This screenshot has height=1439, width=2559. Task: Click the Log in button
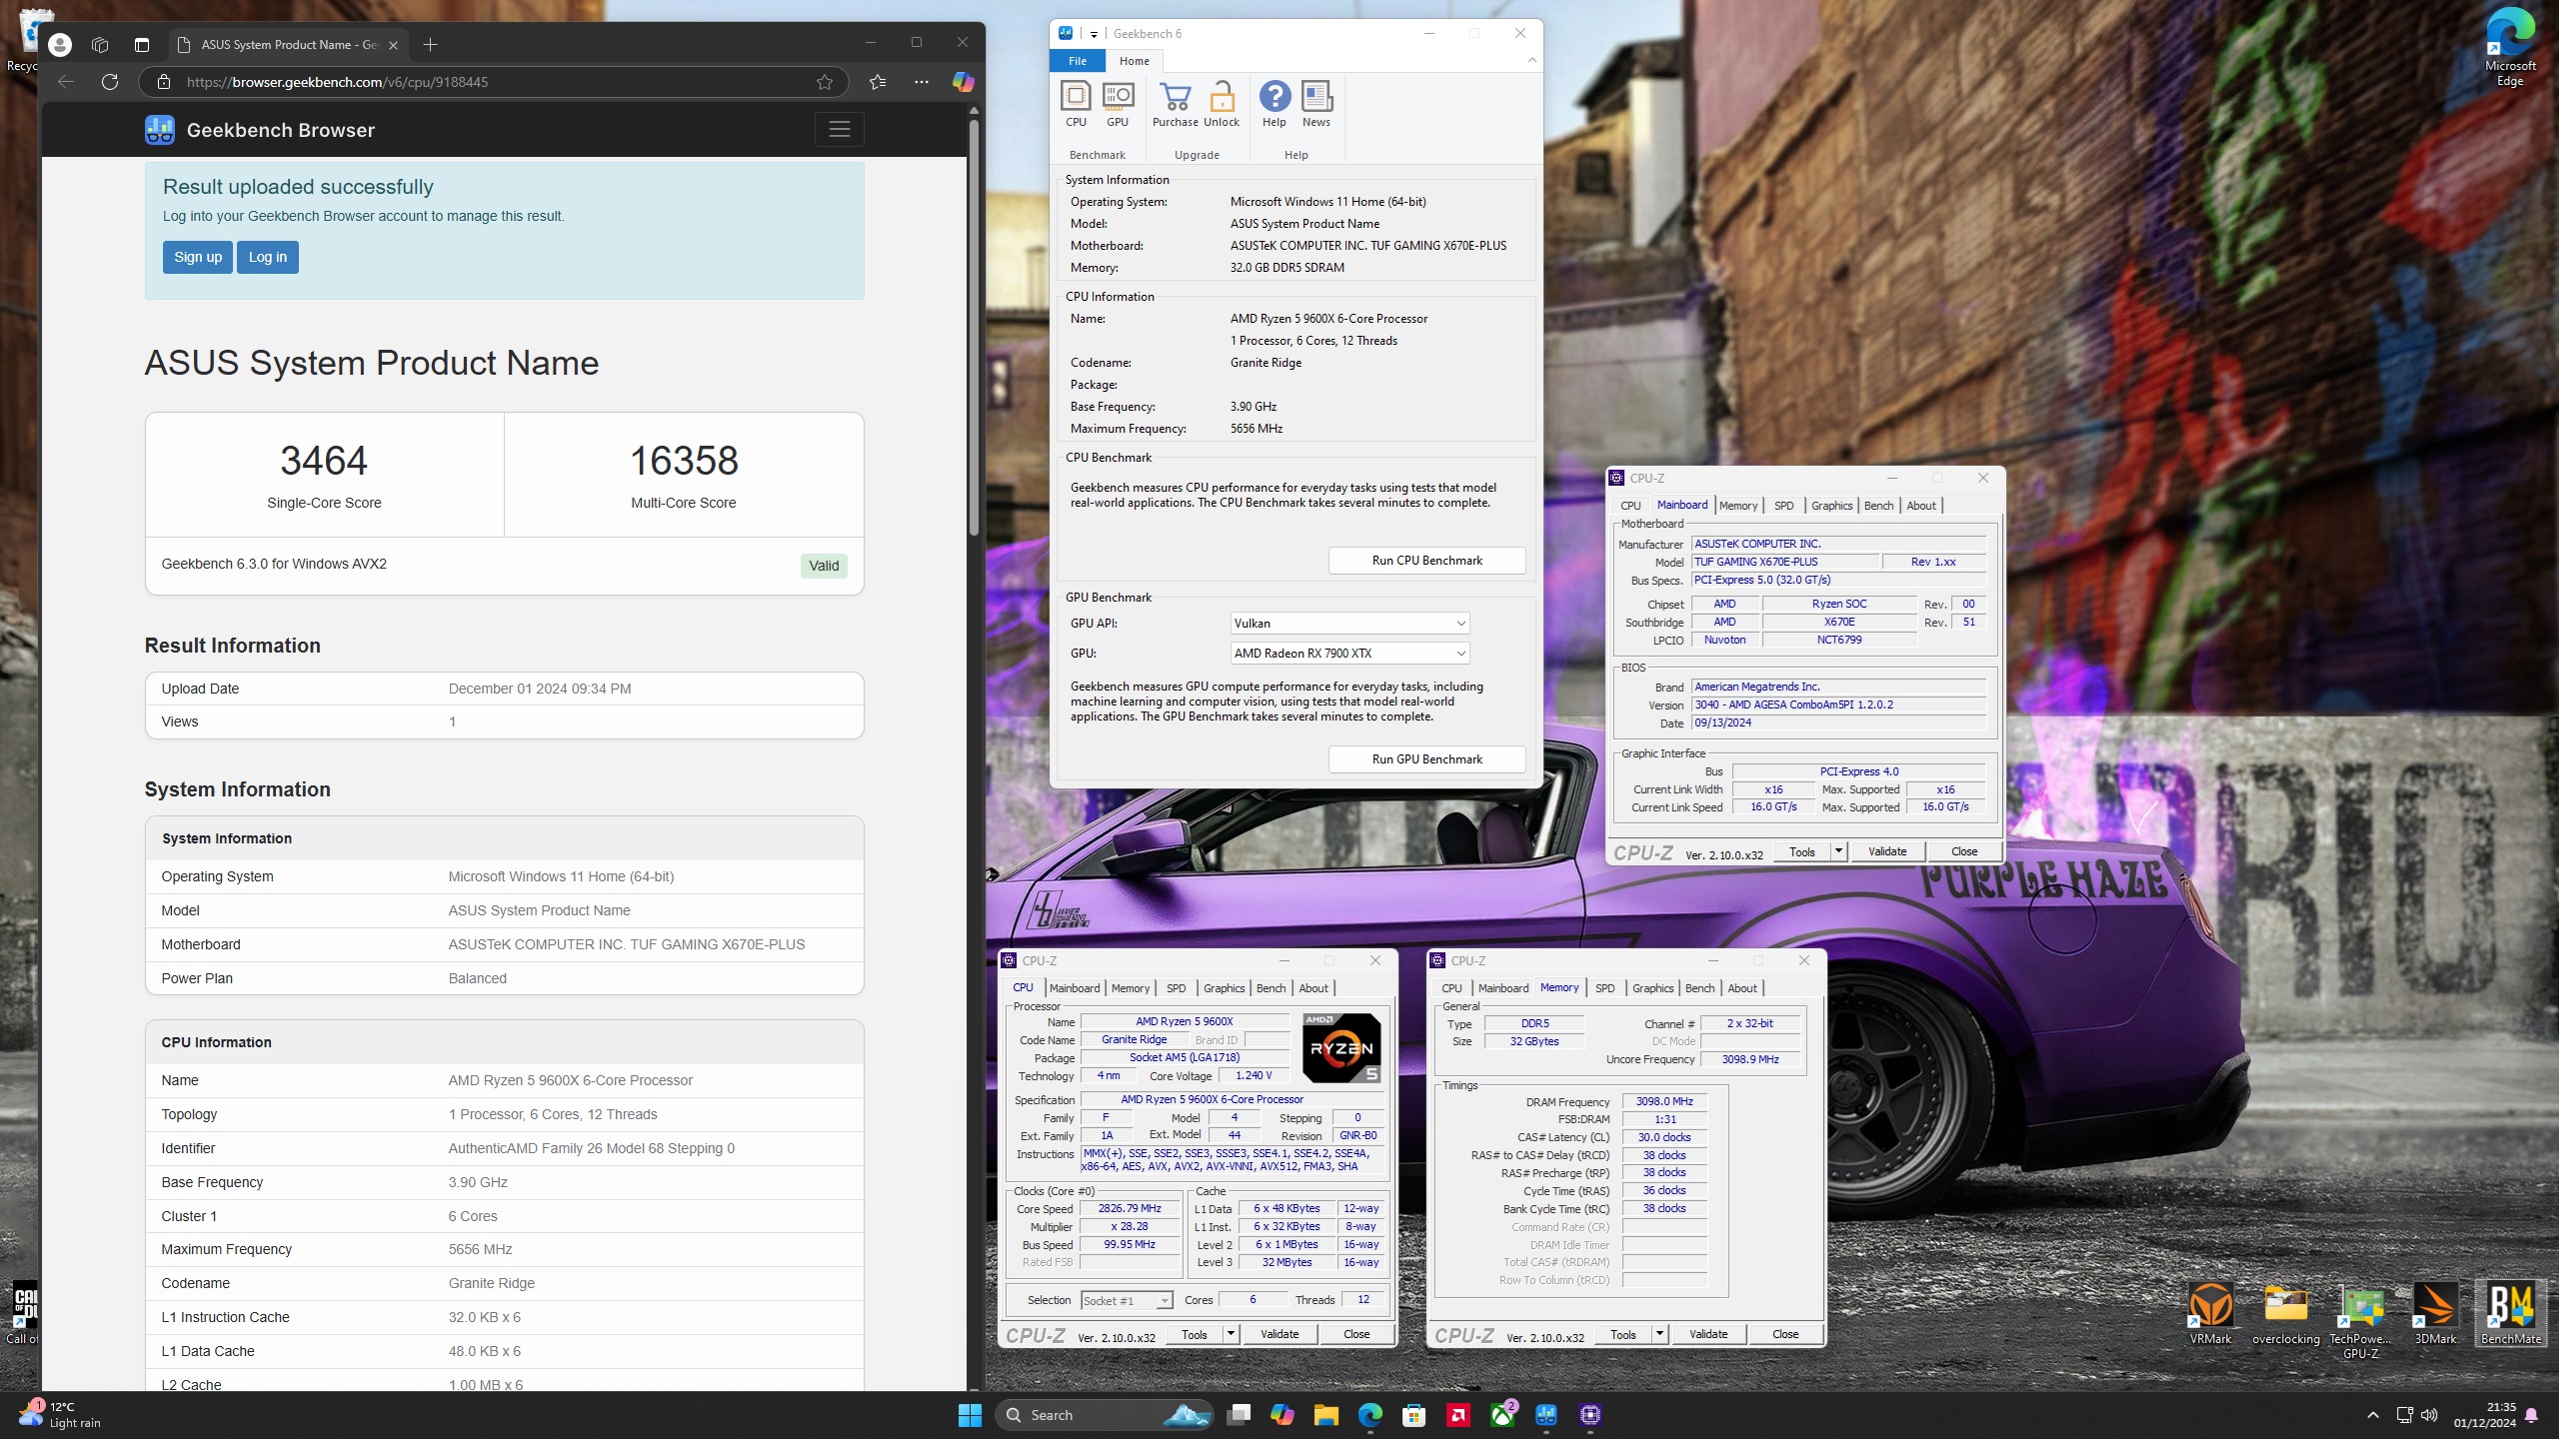coord(268,257)
